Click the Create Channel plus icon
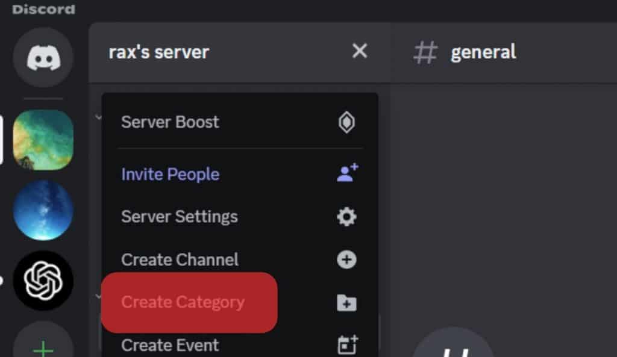This screenshot has height=357, width=617. pos(346,259)
